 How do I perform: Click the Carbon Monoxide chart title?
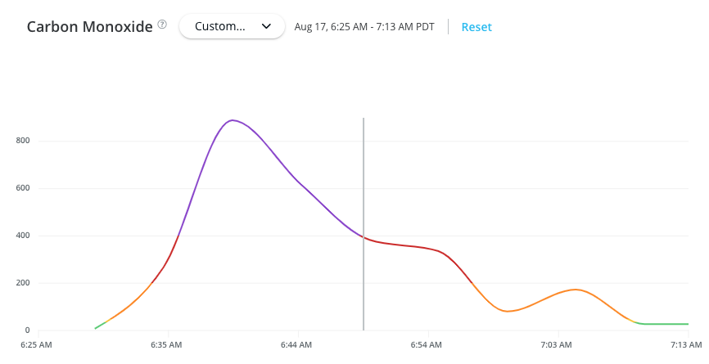[90, 26]
